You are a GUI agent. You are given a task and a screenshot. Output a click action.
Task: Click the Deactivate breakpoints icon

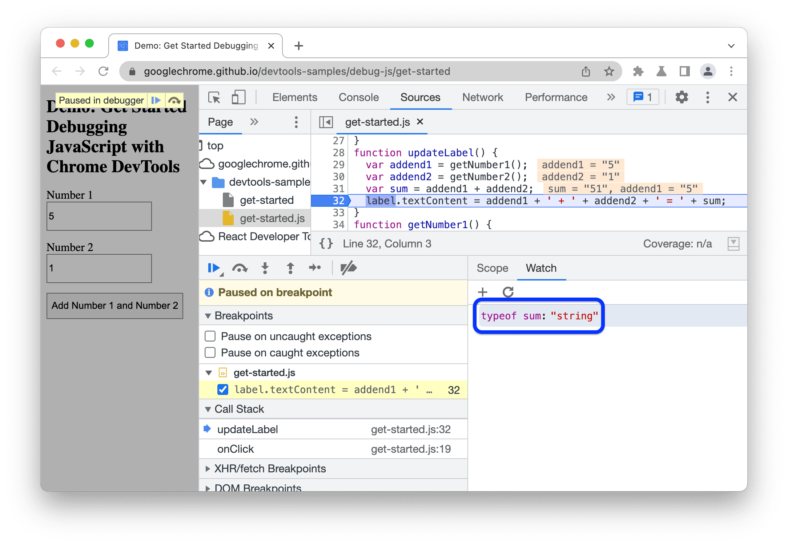tap(349, 269)
